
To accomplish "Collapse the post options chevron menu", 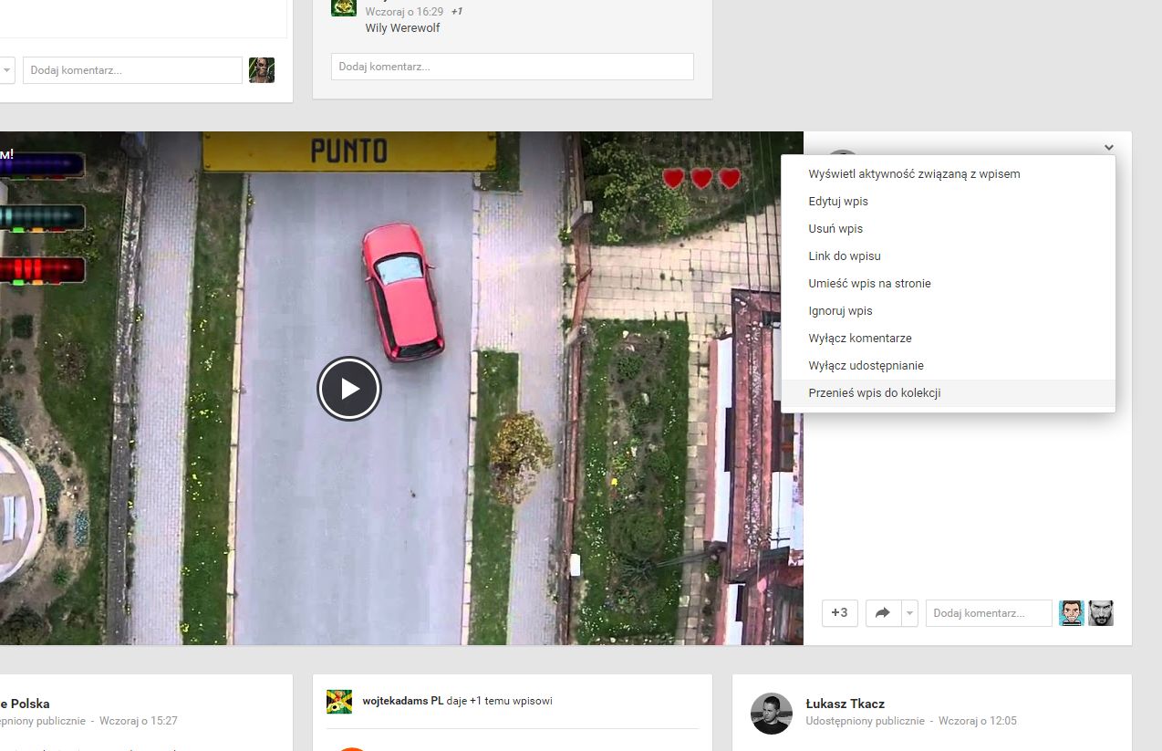I will 1108,147.
